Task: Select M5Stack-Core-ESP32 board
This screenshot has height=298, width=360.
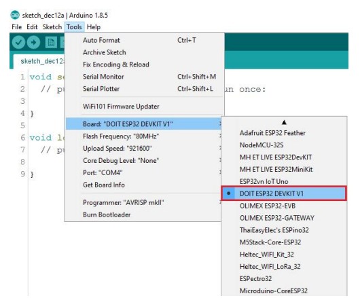Action: tap(284, 242)
